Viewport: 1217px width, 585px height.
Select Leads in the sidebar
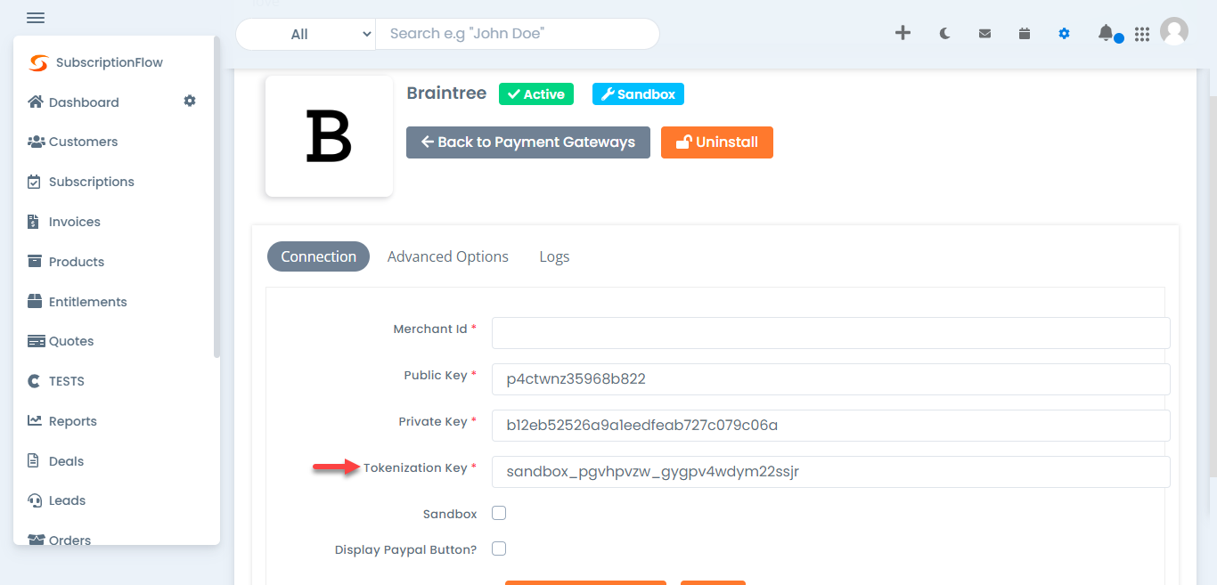[68, 500]
